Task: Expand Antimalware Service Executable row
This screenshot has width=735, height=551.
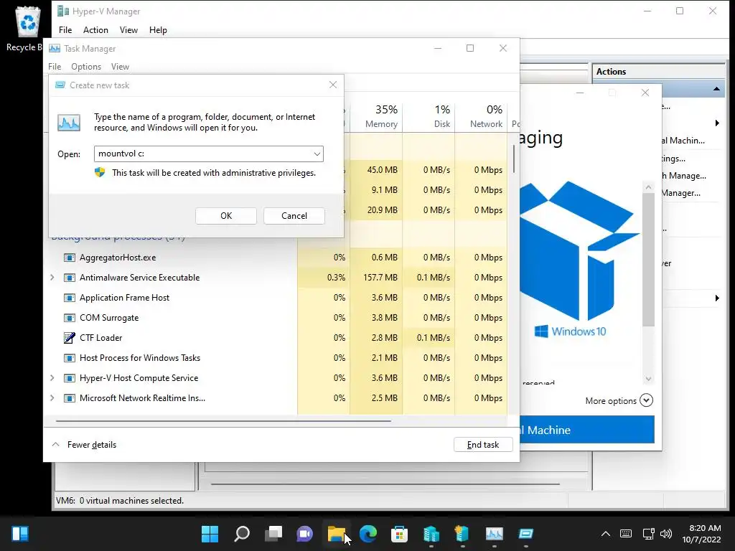Action: (x=52, y=278)
